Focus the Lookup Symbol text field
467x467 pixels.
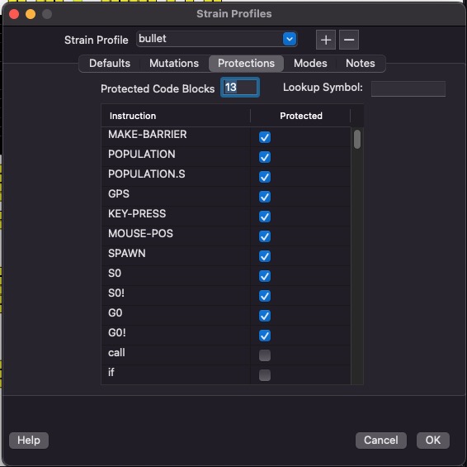tap(408, 88)
